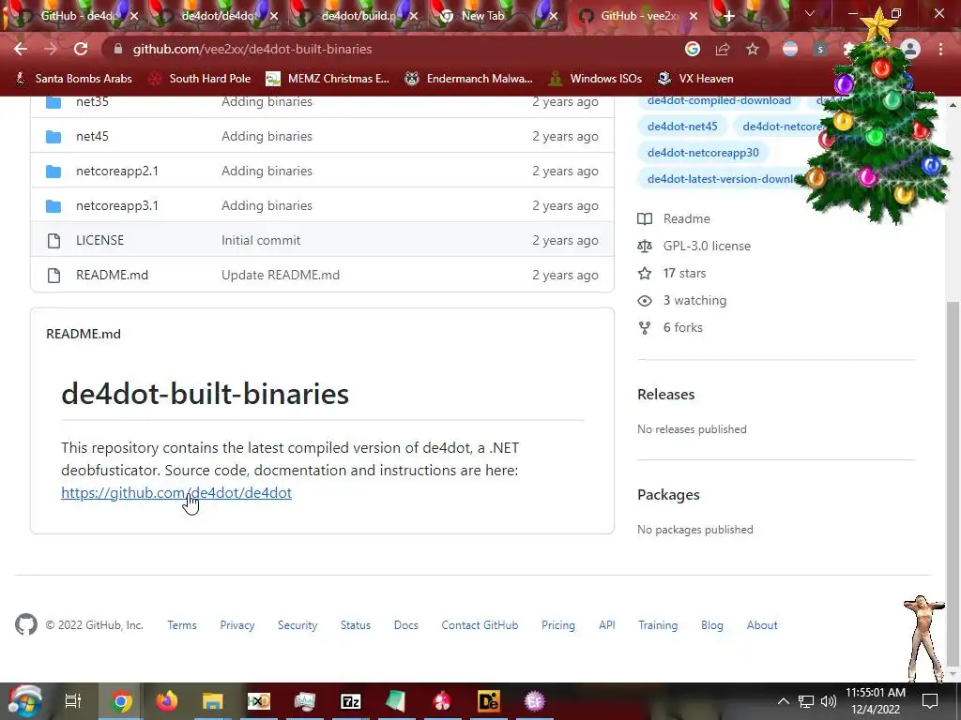Open the Docs footer link
The image size is (961, 720).
(405, 625)
